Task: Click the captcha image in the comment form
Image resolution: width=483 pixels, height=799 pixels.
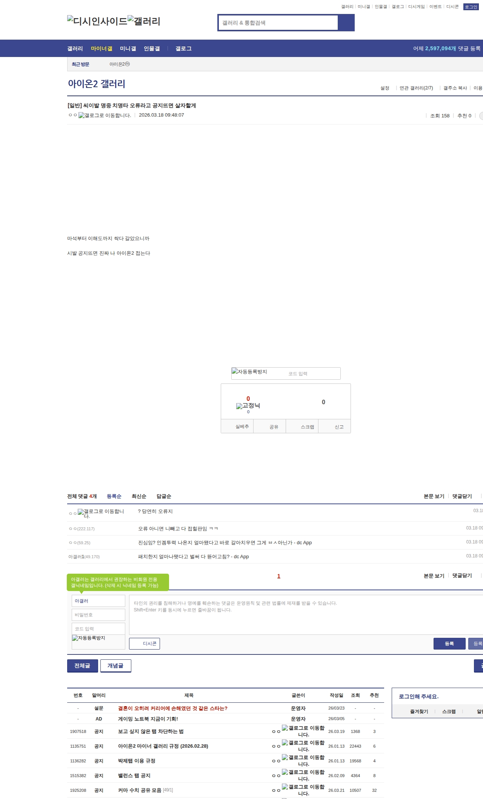Action: (x=89, y=638)
